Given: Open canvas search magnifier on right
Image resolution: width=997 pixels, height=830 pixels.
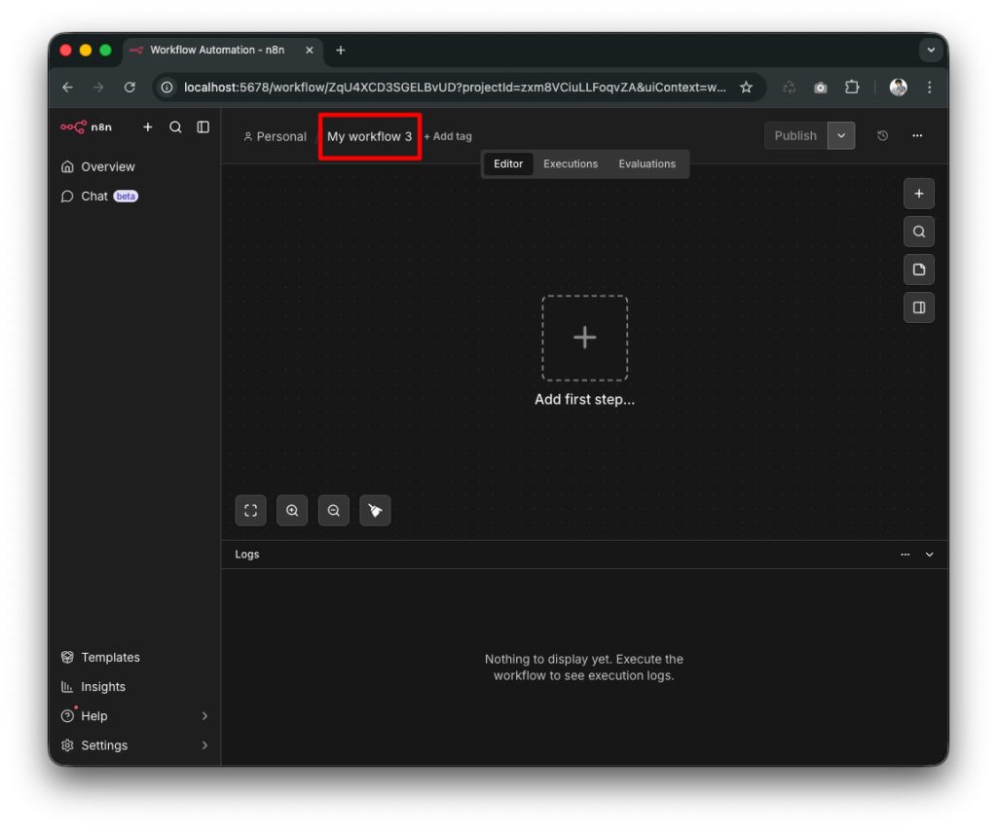Looking at the screenshot, I should tap(918, 232).
